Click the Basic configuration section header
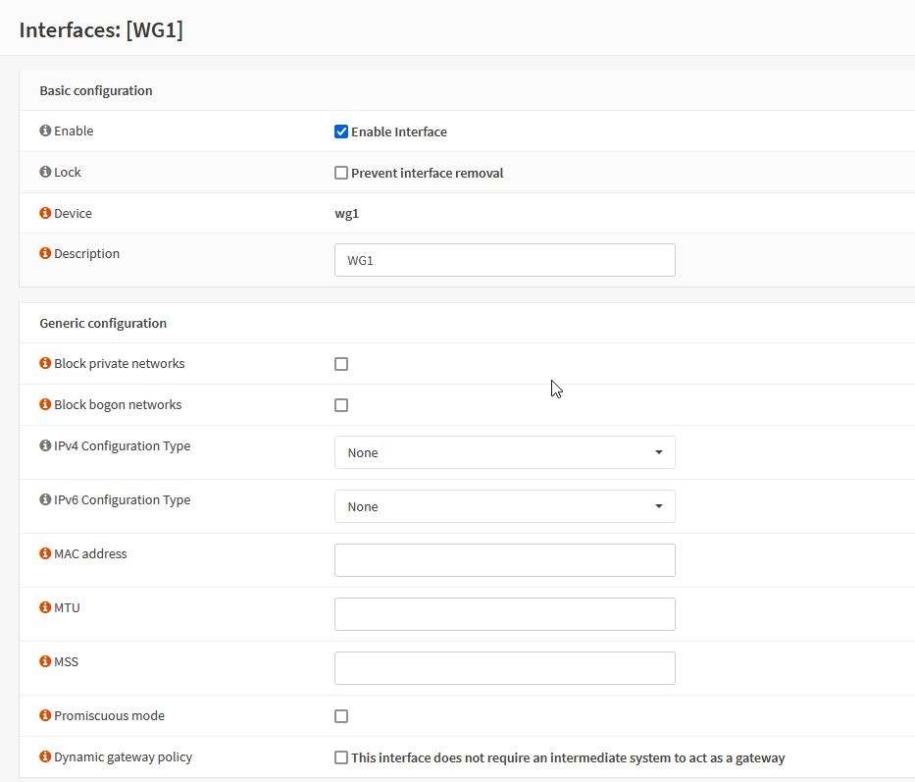The width and height of the screenshot is (915, 782). point(95,90)
